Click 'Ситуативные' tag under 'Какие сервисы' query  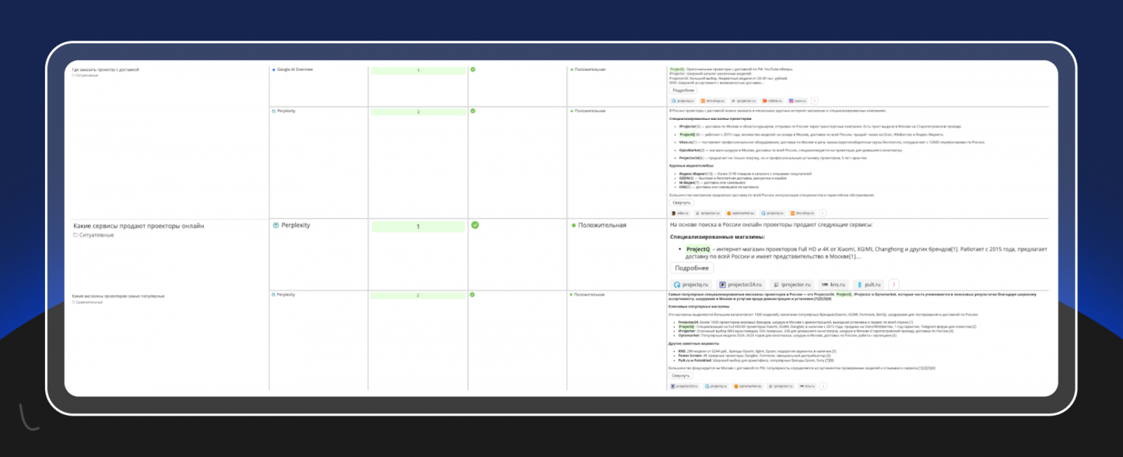click(x=96, y=236)
